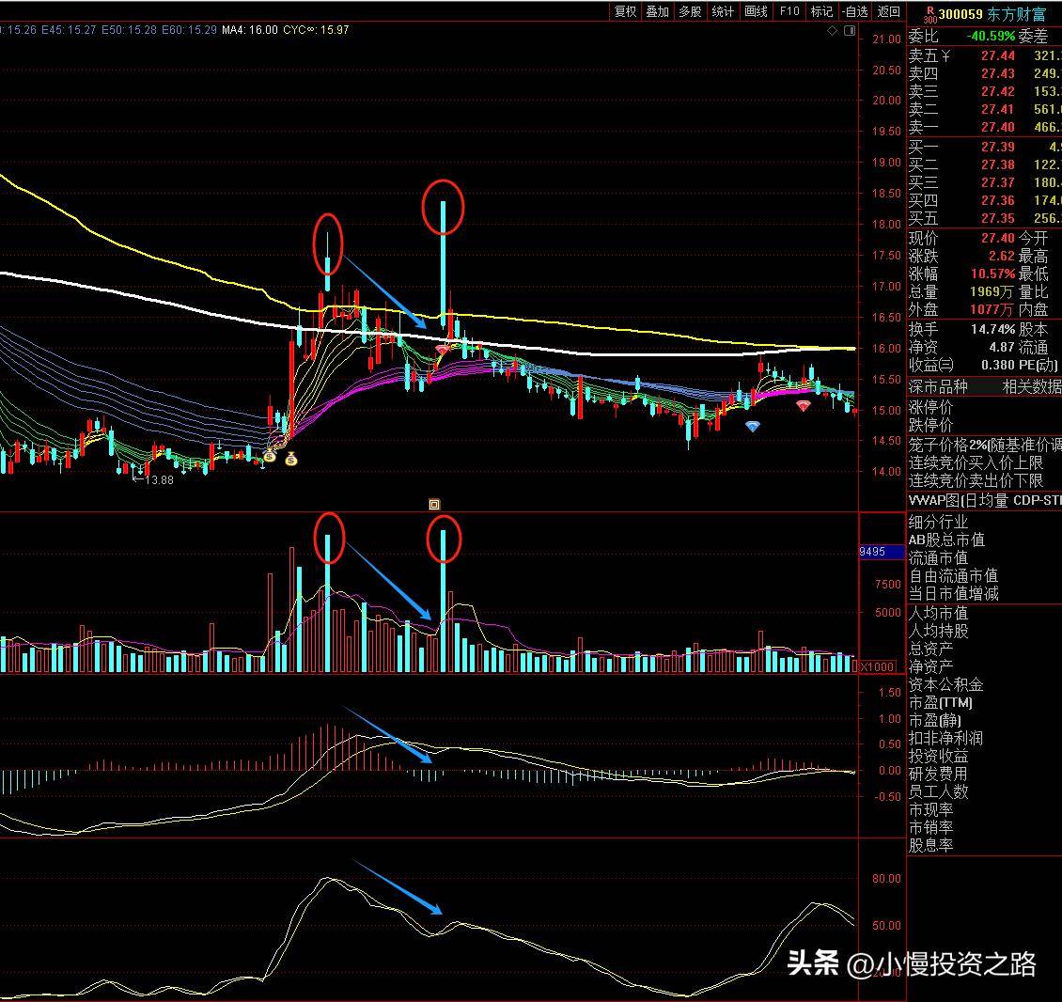Click the first money bag signal icon

(x=270, y=456)
